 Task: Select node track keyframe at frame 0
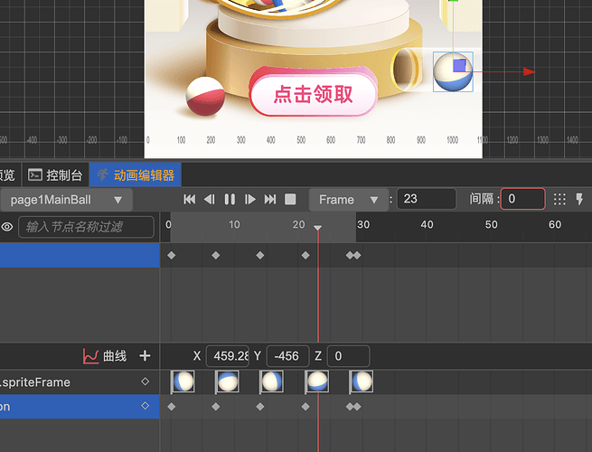pyautogui.click(x=172, y=256)
